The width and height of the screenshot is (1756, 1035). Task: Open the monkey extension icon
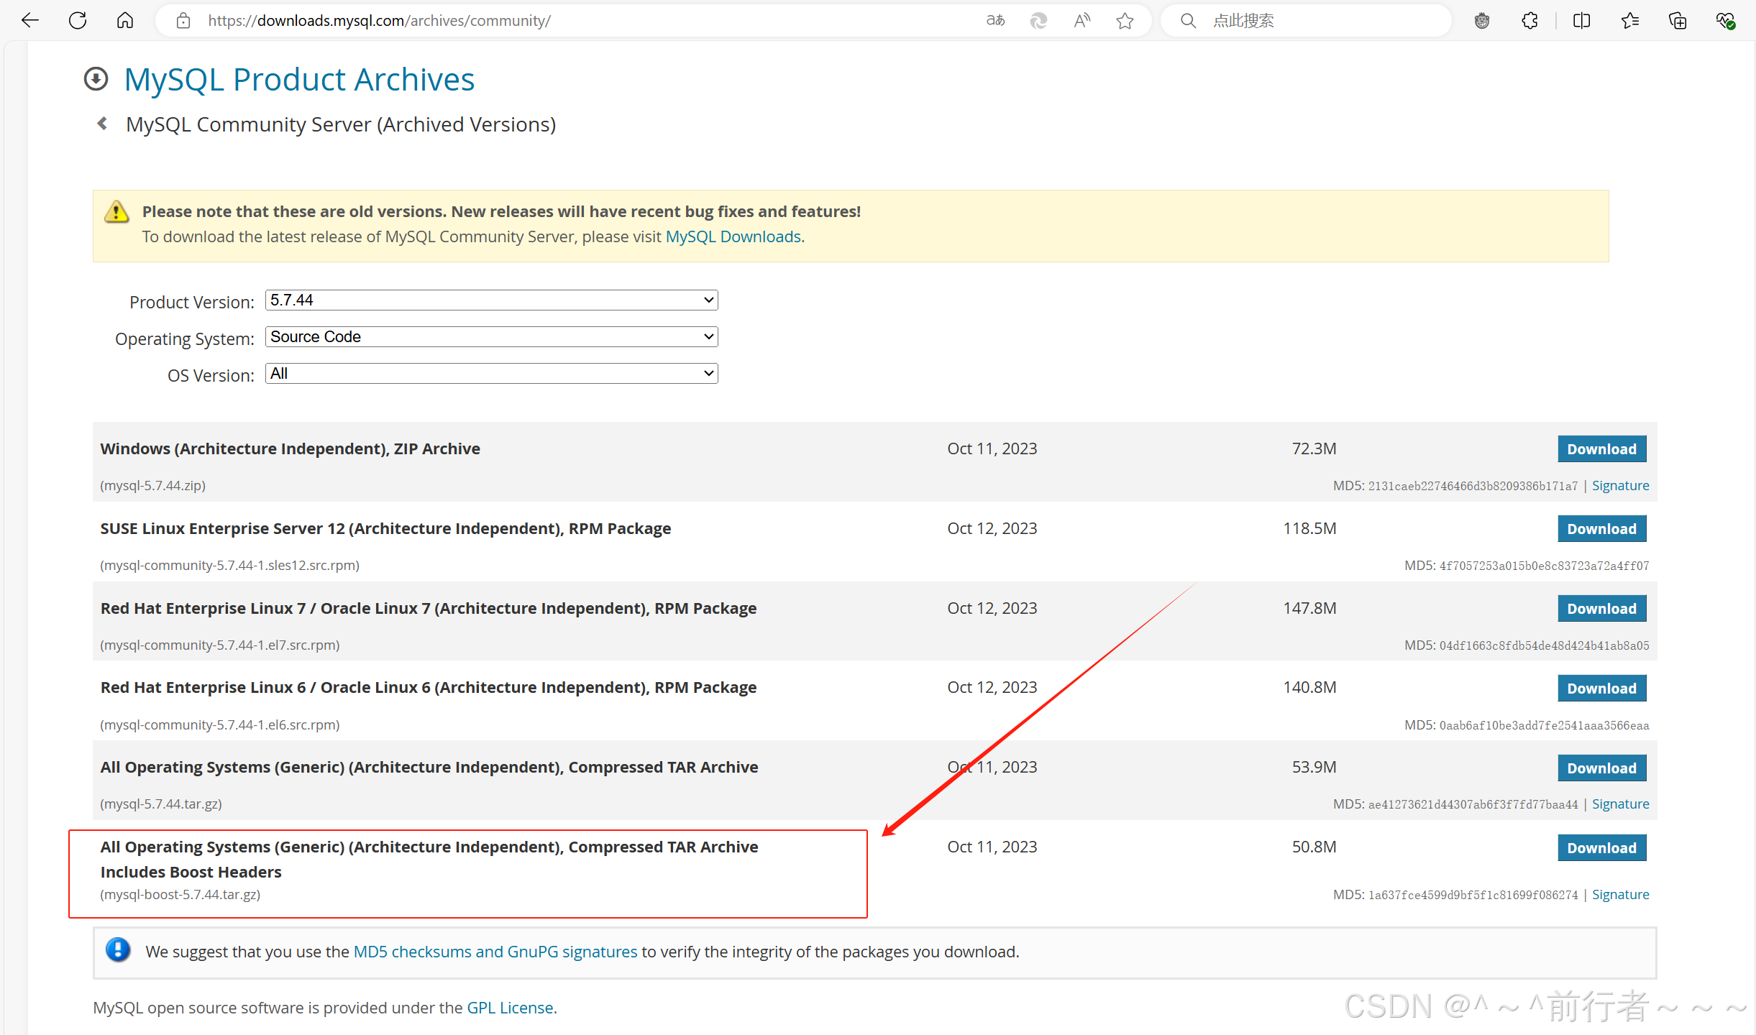pos(1482,21)
